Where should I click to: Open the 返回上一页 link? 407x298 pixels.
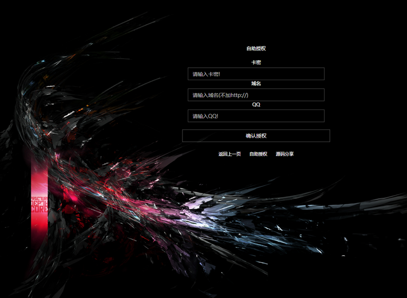230,154
